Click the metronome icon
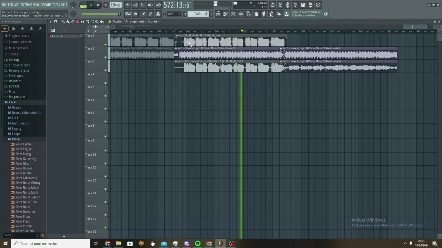 128,5
